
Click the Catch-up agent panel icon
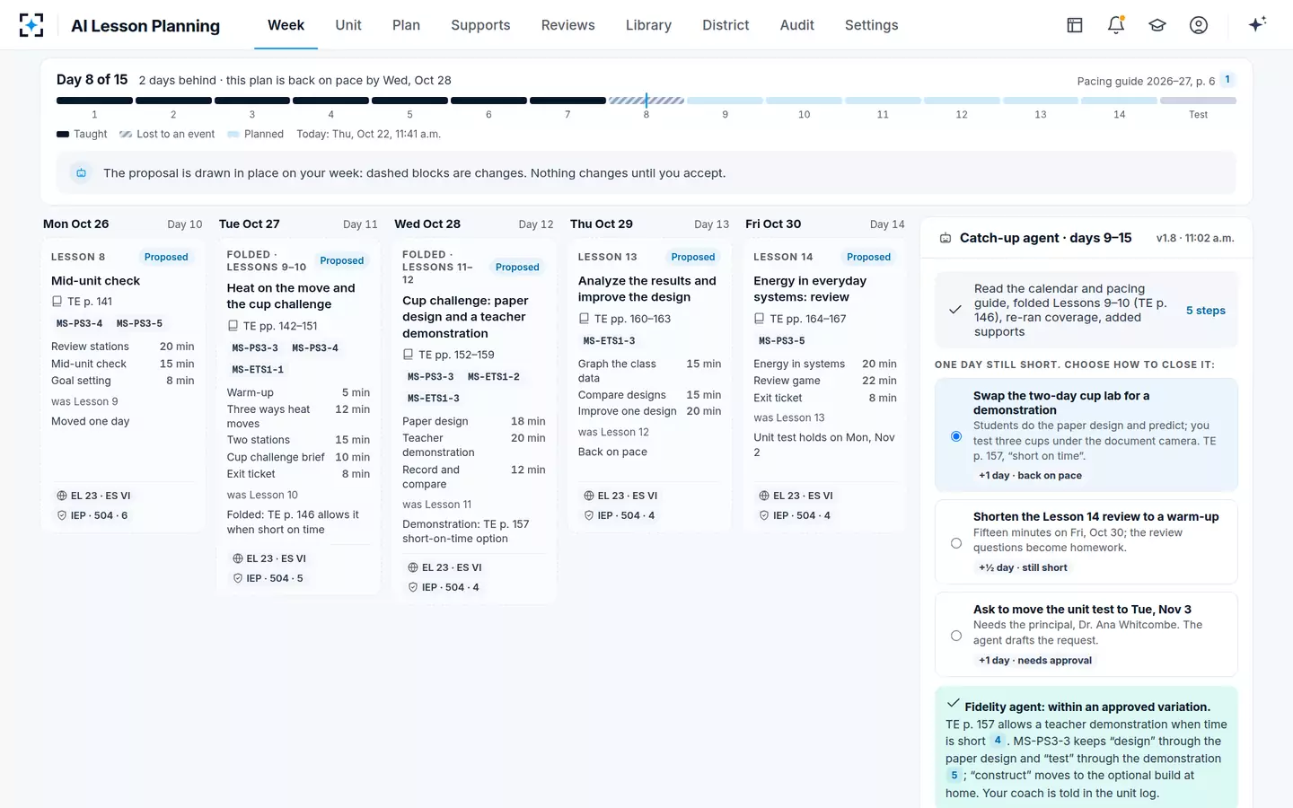(946, 238)
